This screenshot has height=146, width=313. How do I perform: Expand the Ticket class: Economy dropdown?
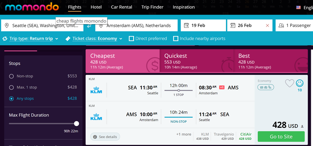click(95, 39)
